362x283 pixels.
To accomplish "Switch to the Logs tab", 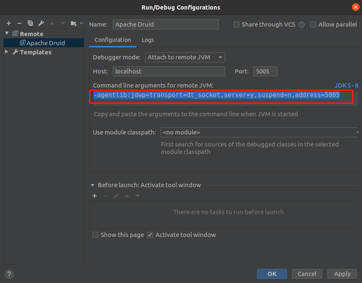I will (148, 40).
